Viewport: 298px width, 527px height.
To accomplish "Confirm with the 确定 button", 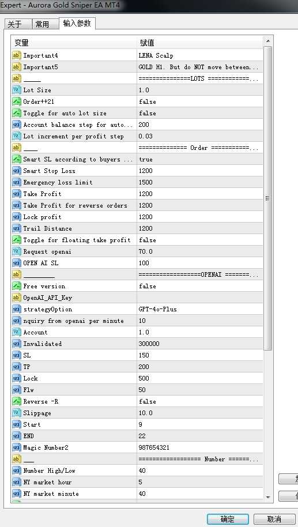I will (x=228, y=519).
